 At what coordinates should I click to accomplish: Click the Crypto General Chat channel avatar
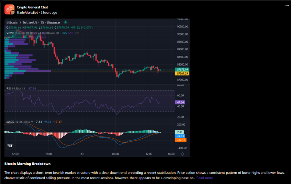coord(9,9)
